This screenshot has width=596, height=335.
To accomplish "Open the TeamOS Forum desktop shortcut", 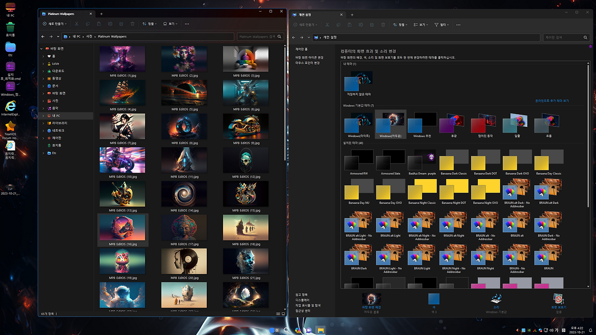I will pos(9,126).
